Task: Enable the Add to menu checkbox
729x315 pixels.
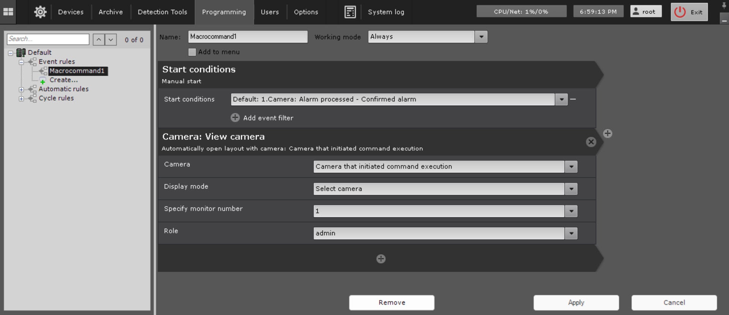Action: click(x=192, y=52)
